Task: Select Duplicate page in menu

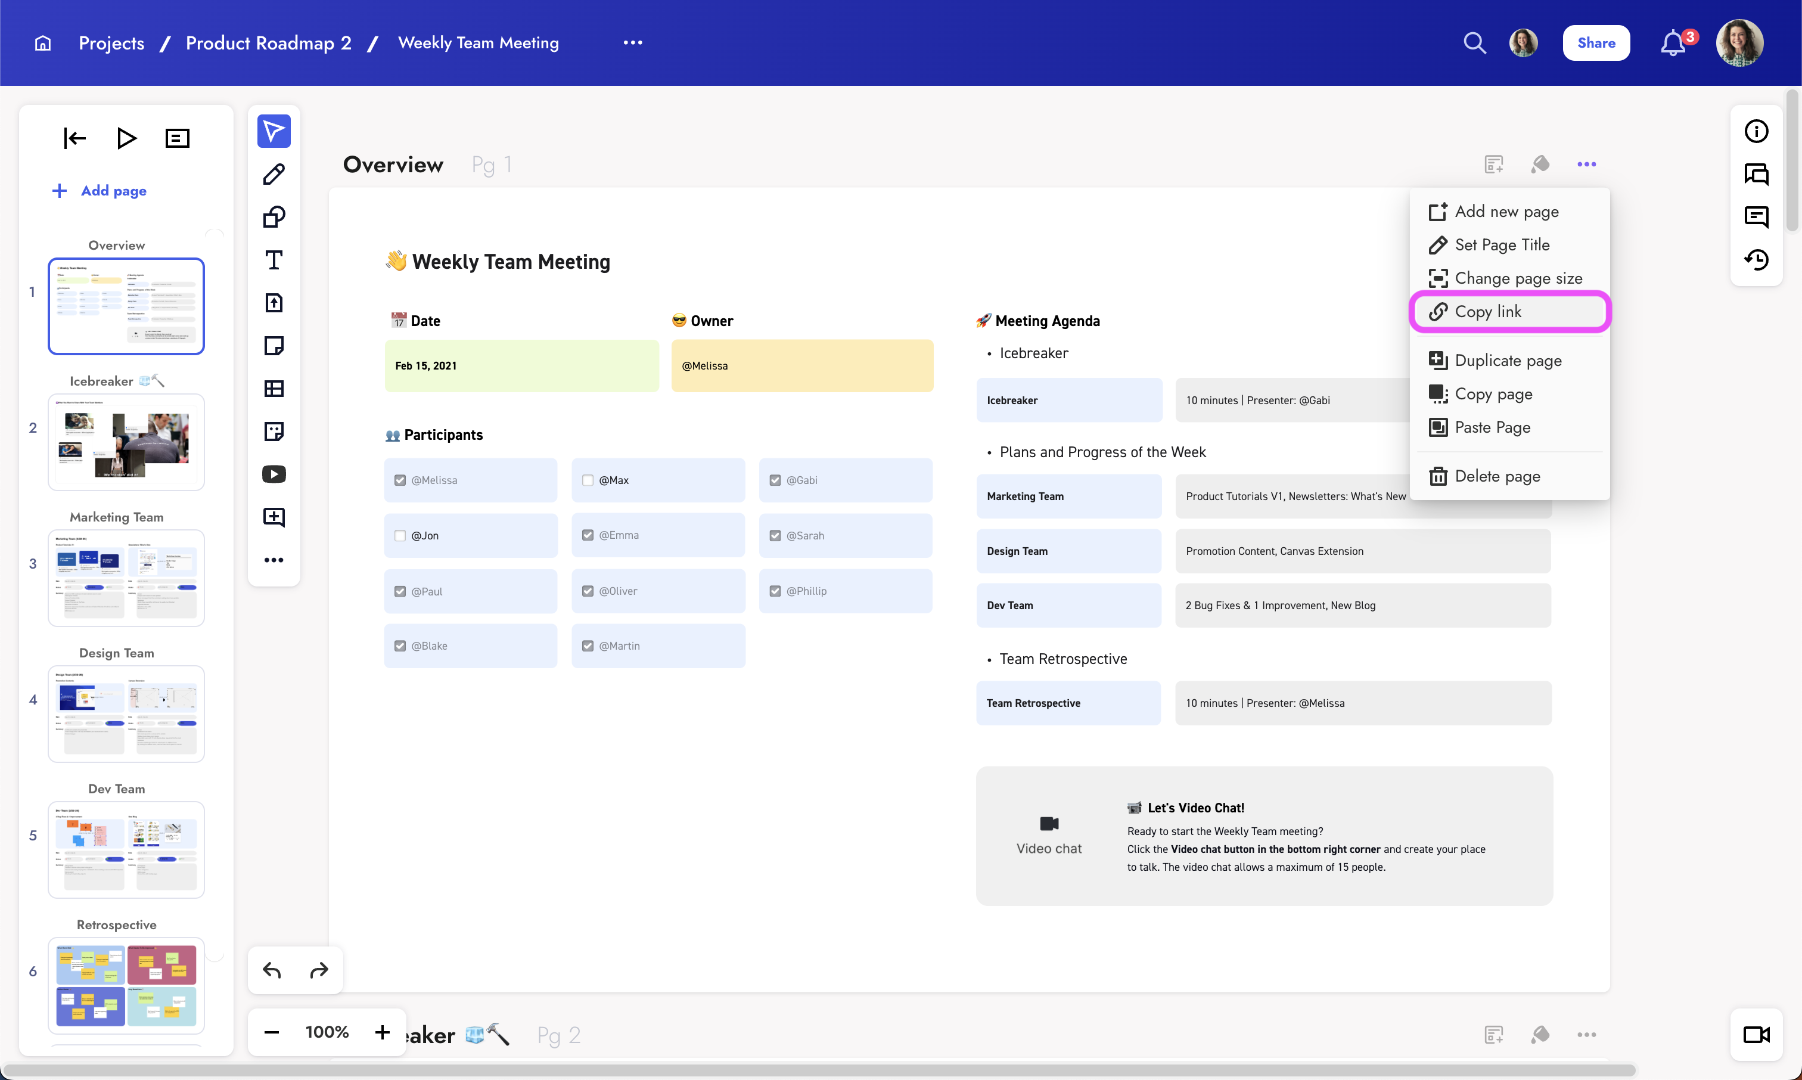Action: [x=1508, y=360]
